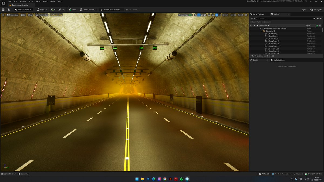Click the Outliner search field
The height and width of the screenshot is (182, 324).
[x=286, y=18]
